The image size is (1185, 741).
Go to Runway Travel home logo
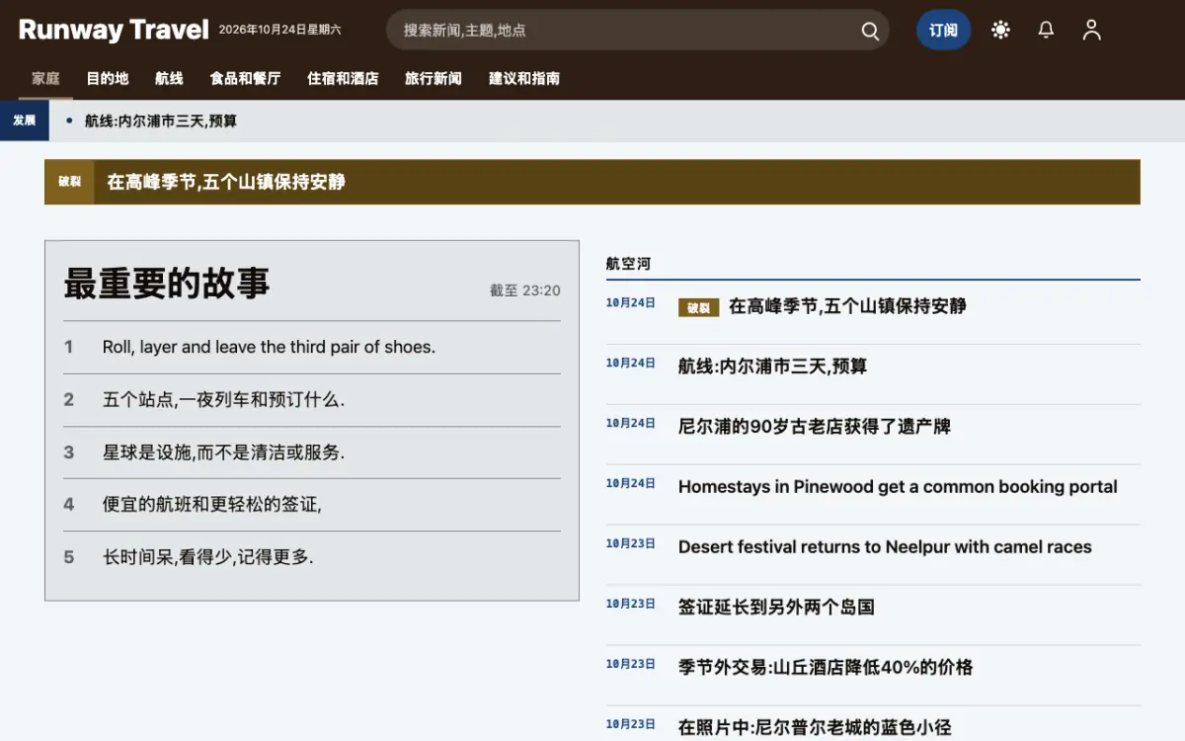click(x=114, y=30)
